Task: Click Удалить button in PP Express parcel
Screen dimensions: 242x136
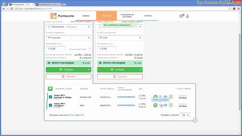Action: [68, 76]
